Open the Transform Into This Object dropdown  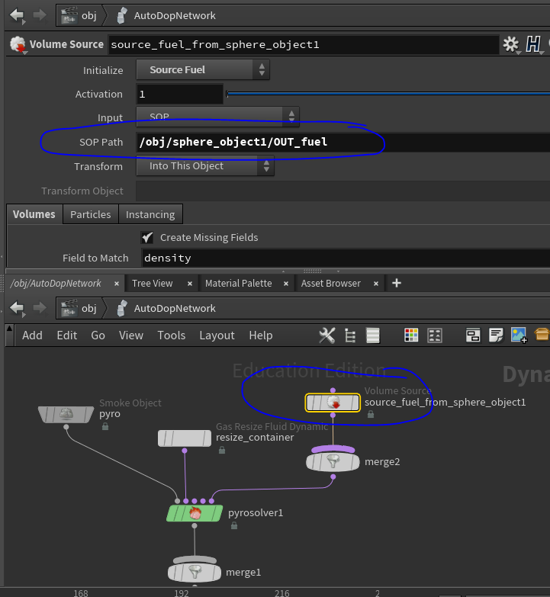[x=205, y=166]
